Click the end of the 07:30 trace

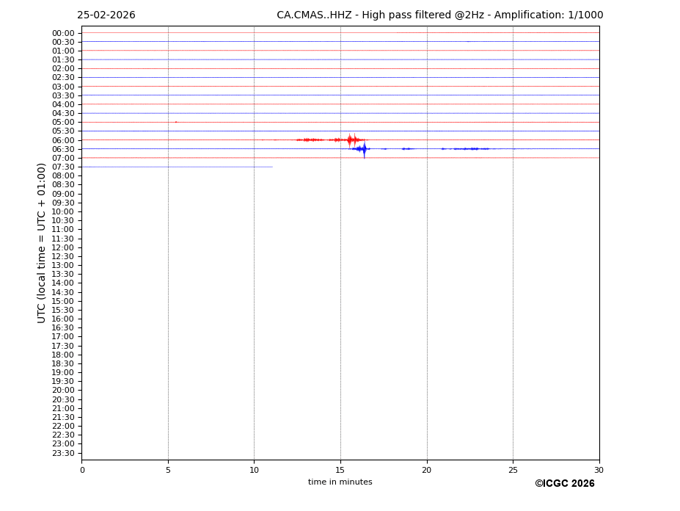[272, 167]
